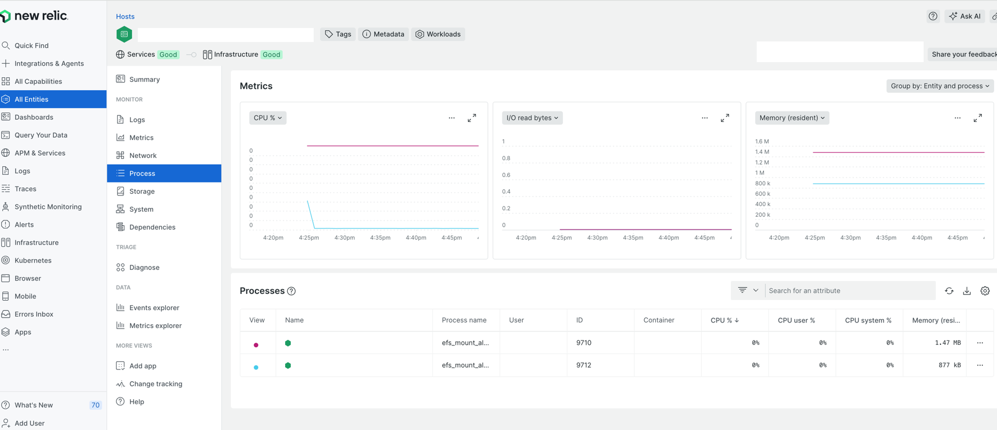Toggle chart view for process 9710
Viewport: 997px width, 430px height.
[x=256, y=345]
